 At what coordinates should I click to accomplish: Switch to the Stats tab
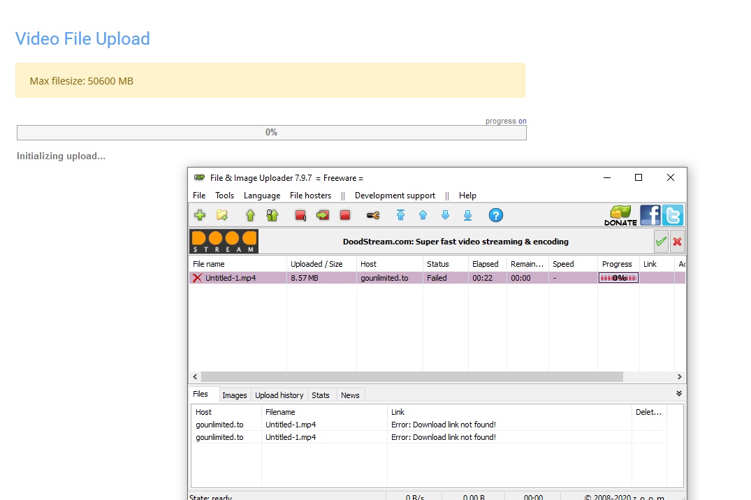point(321,395)
